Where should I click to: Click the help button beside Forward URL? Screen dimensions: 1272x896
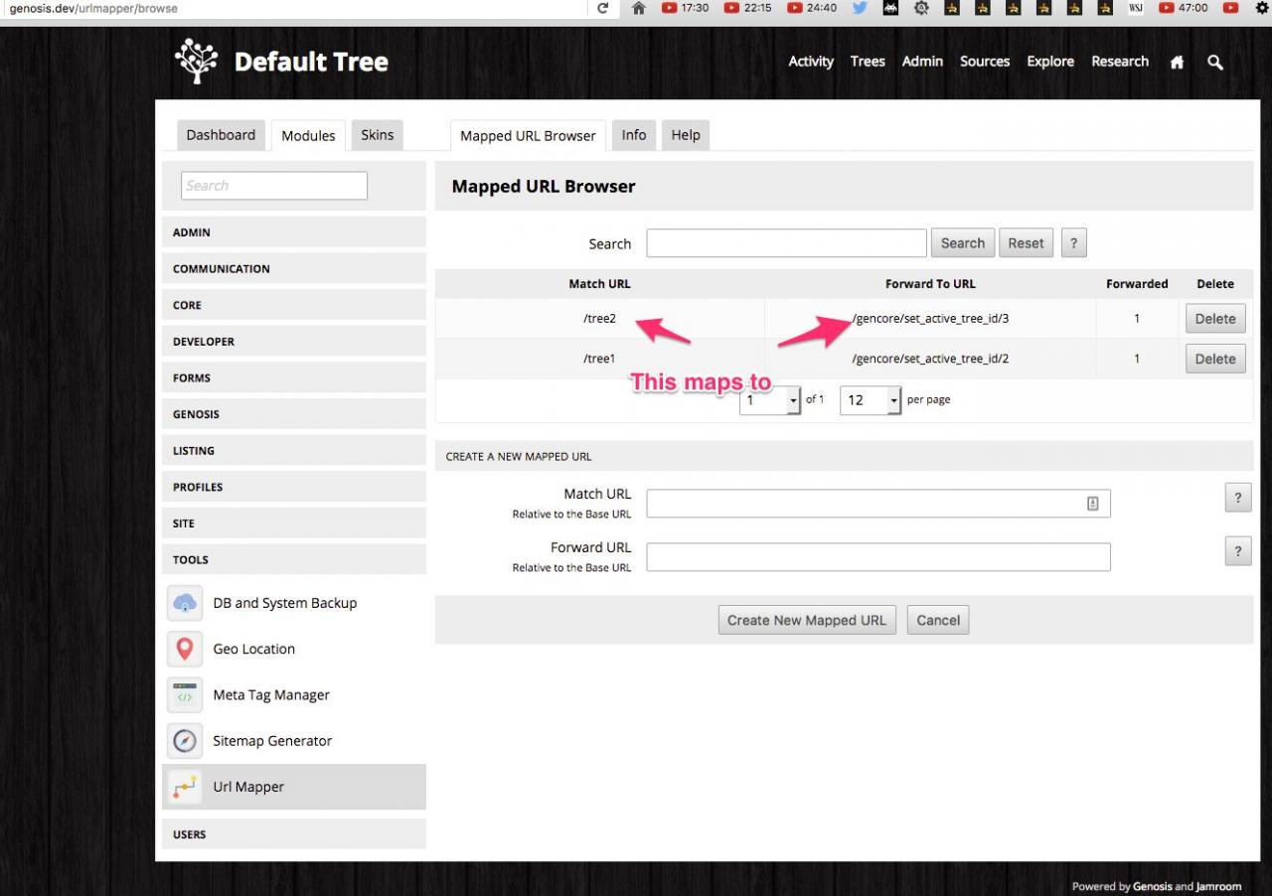(1237, 551)
